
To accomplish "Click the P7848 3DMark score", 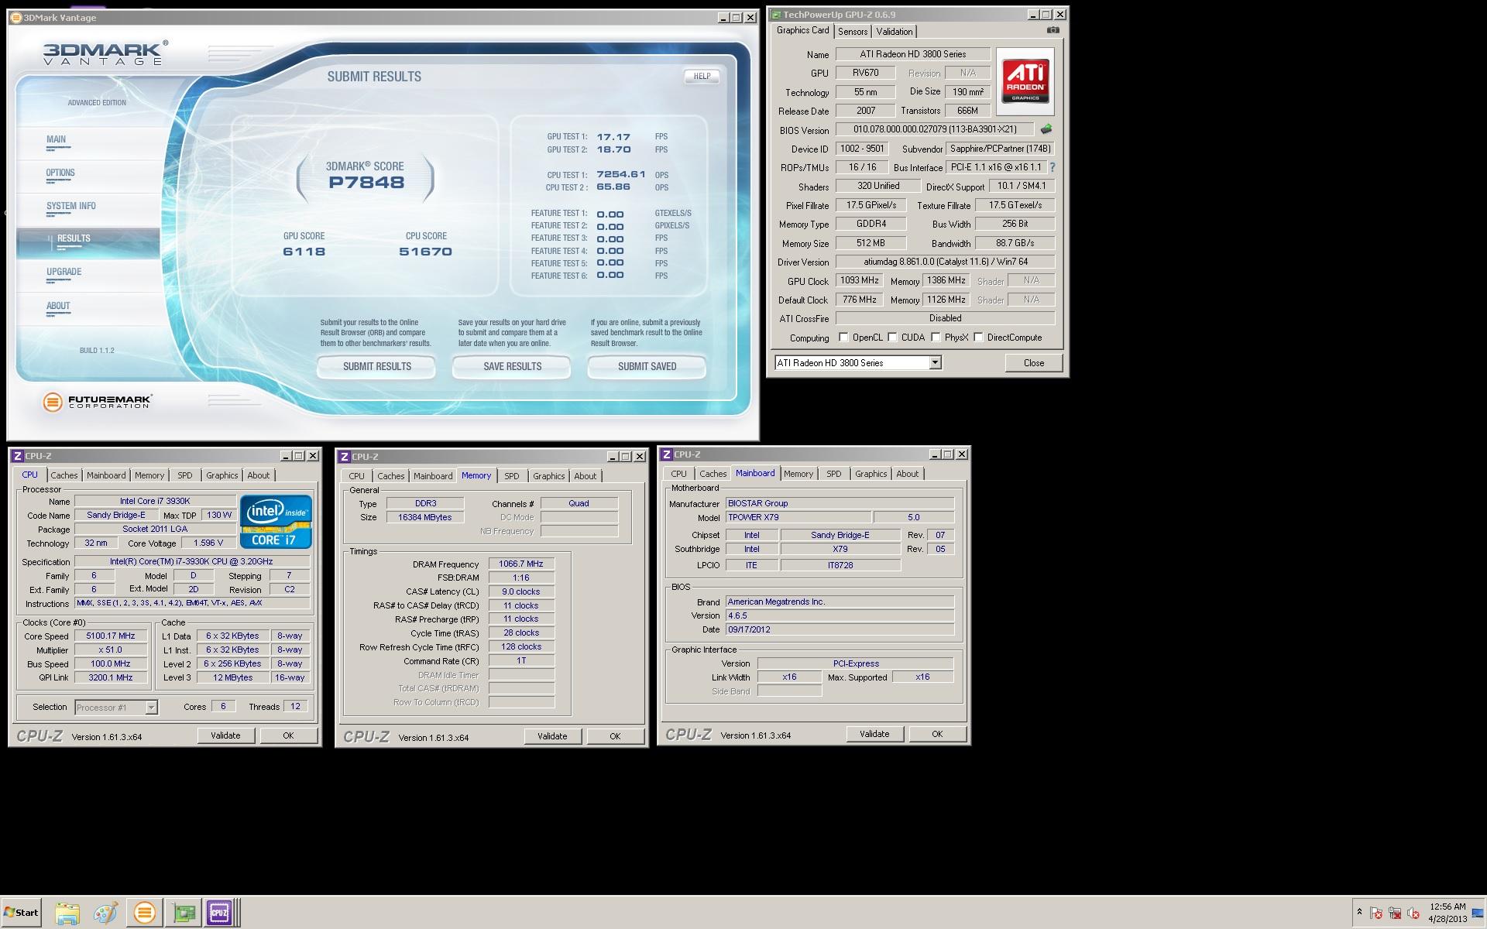I will coord(366,183).
